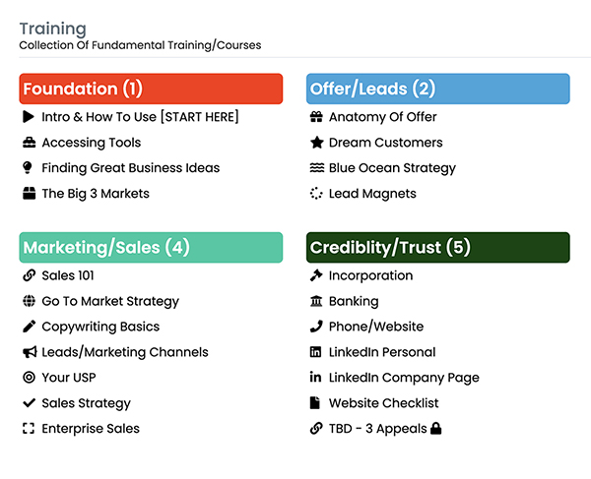The height and width of the screenshot is (479, 591).
Task: Click the phone icon next to Phone/Website
Action: tap(315, 327)
